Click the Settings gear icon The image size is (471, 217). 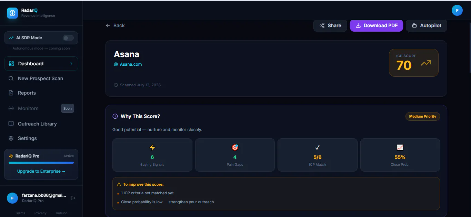tap(11, 138)
